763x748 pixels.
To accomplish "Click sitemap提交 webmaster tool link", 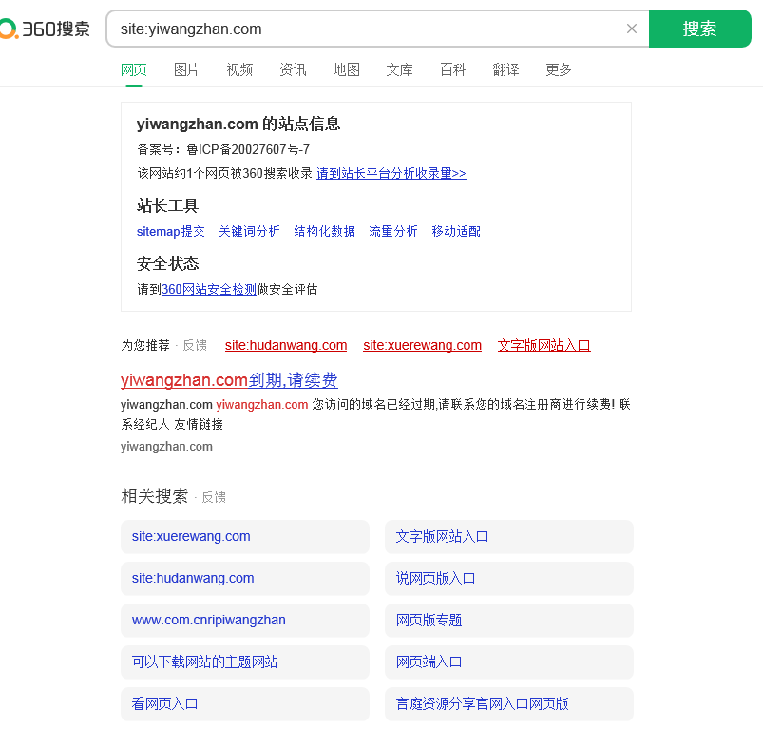I will (x=171, y=231).
